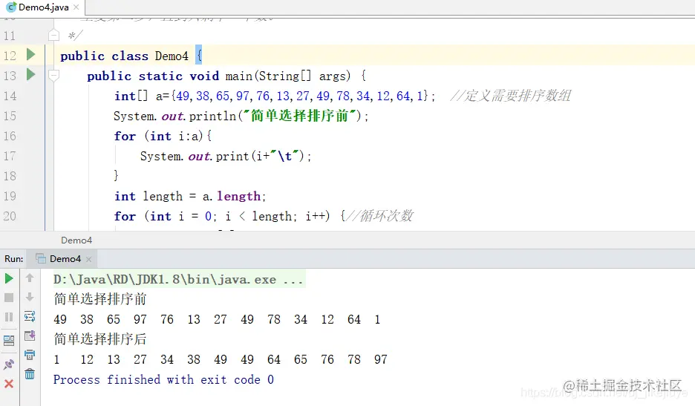
Task: Collapse main method fold marker at line 13
Action: pos(53,76)
